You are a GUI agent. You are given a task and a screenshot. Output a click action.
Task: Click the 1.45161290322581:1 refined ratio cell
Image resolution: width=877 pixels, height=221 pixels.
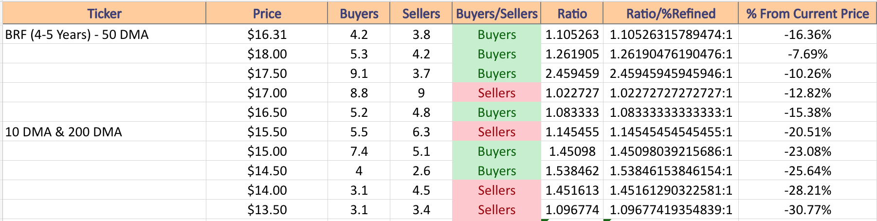(x=671, y=190)
